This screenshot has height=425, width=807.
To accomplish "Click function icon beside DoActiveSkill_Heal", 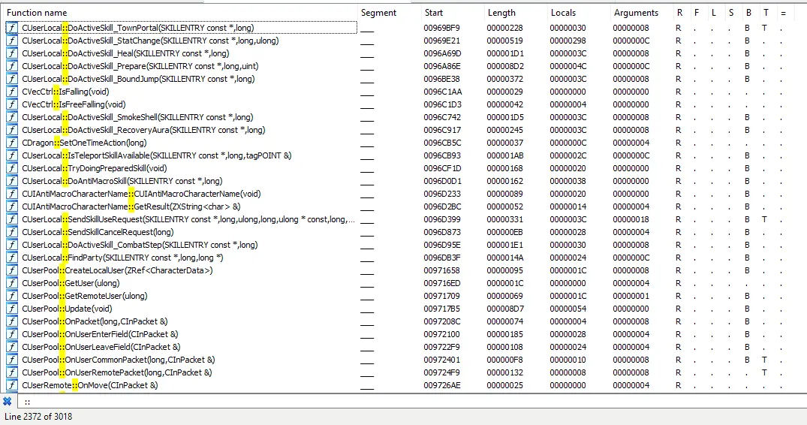I will (11, 53).
